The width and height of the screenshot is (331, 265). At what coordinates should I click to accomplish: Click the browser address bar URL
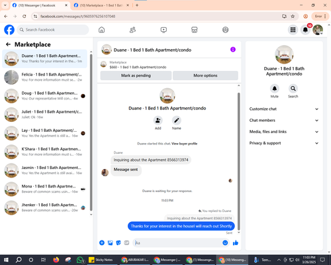77,17
